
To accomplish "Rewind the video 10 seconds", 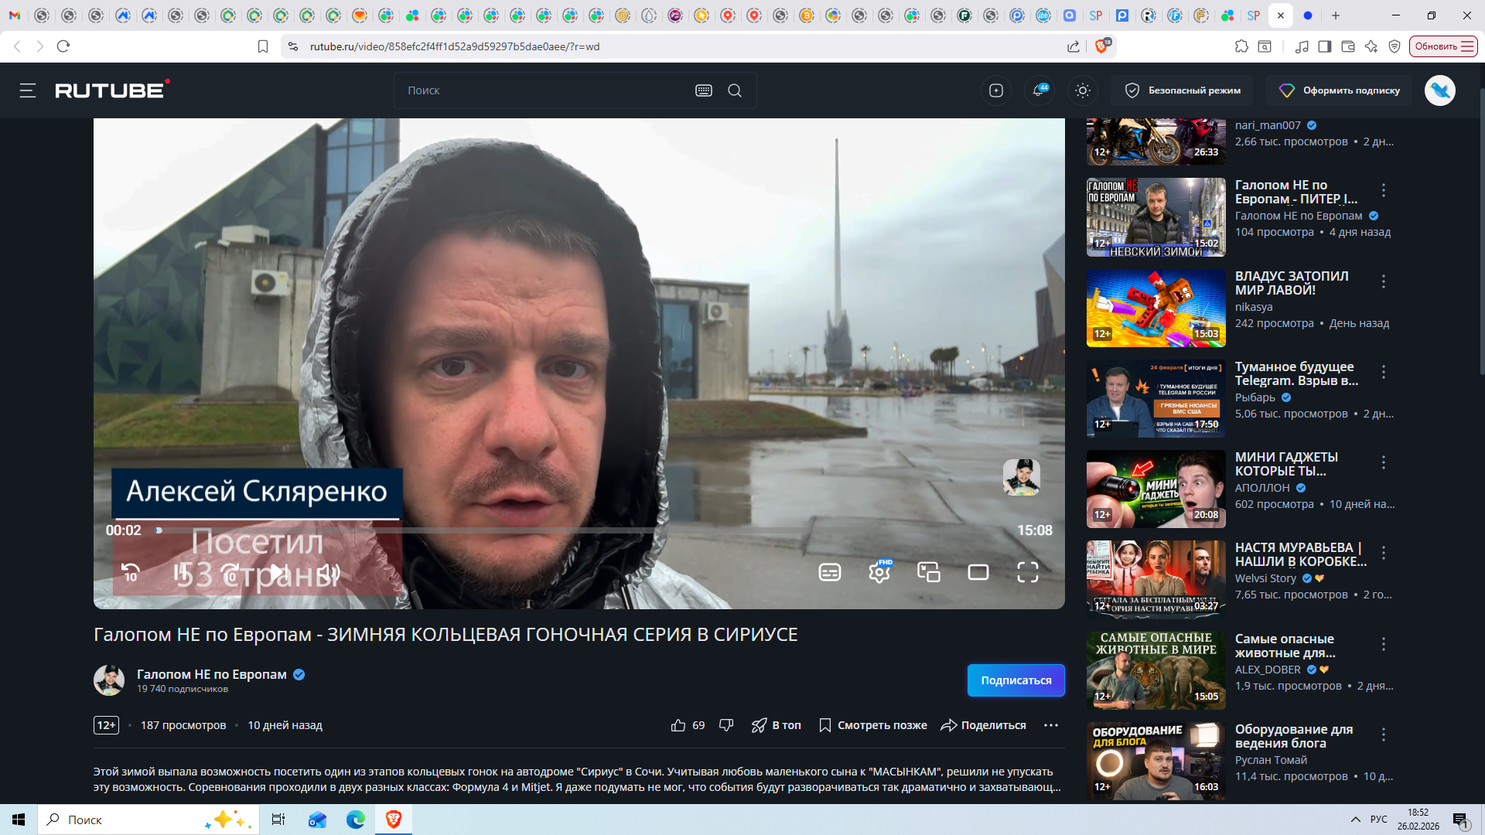I will click(x=131, y=572).
